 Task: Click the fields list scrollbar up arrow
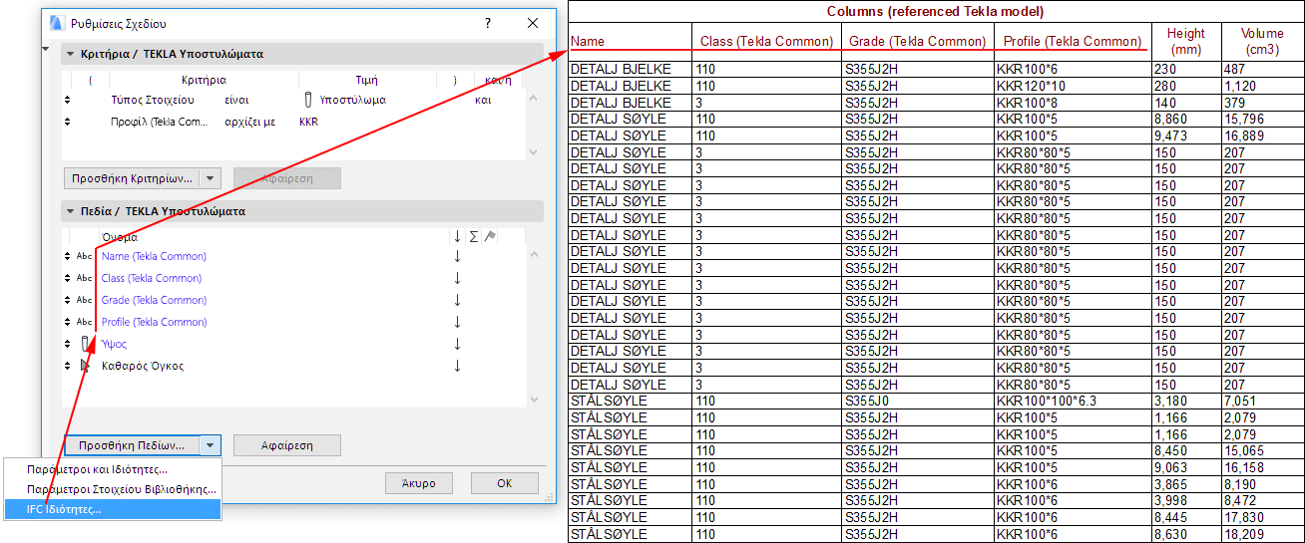(x=533, y=256)
